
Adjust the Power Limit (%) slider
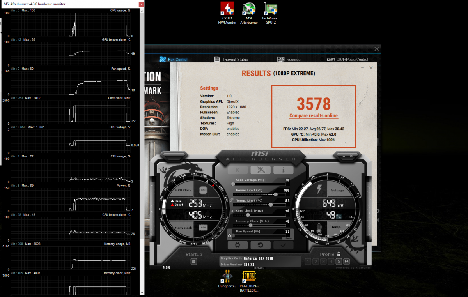(259, 194)
